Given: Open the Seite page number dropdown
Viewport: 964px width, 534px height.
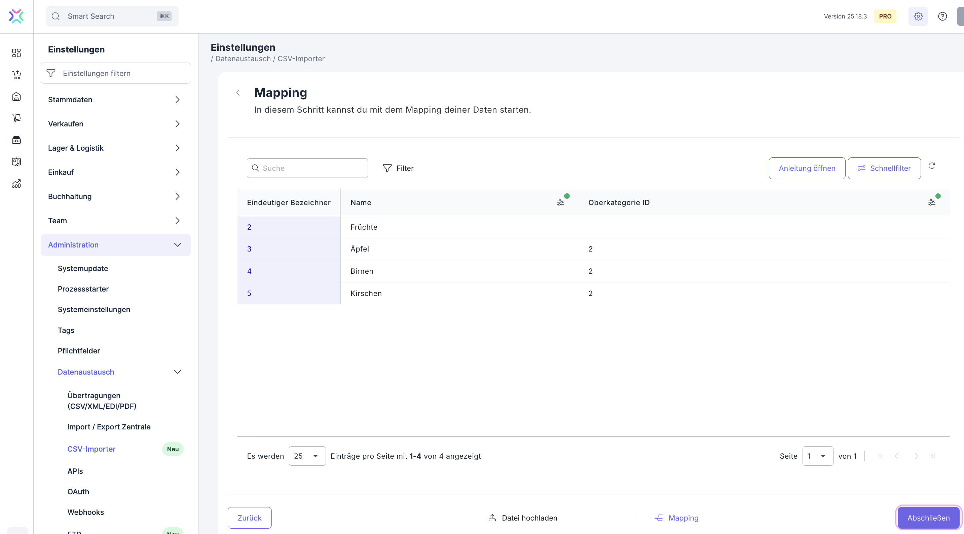Looking at the screenshot, I should click(x=817, y=456).
